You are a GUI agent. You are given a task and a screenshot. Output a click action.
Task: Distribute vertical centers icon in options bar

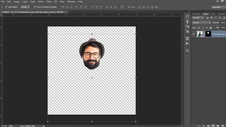[97, 7]
